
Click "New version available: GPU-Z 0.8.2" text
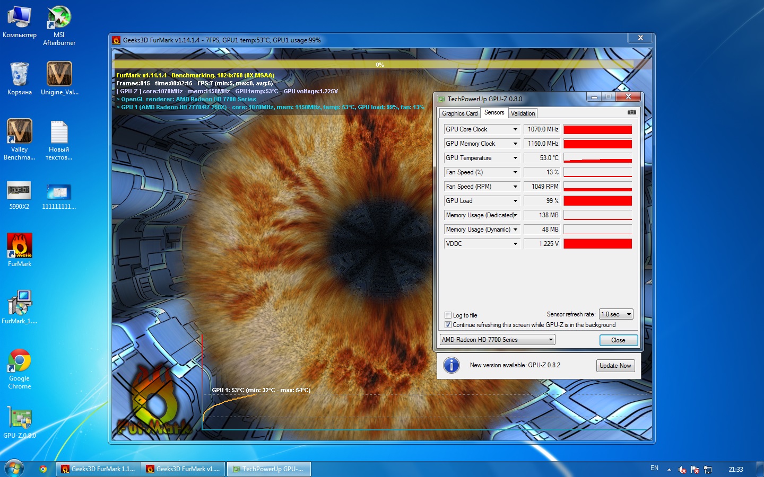pyautogui.click(x=515, y=365)
